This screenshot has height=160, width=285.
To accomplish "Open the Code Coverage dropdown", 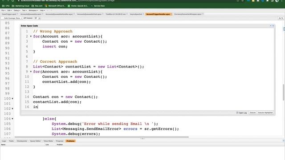I will pos(12,18).
